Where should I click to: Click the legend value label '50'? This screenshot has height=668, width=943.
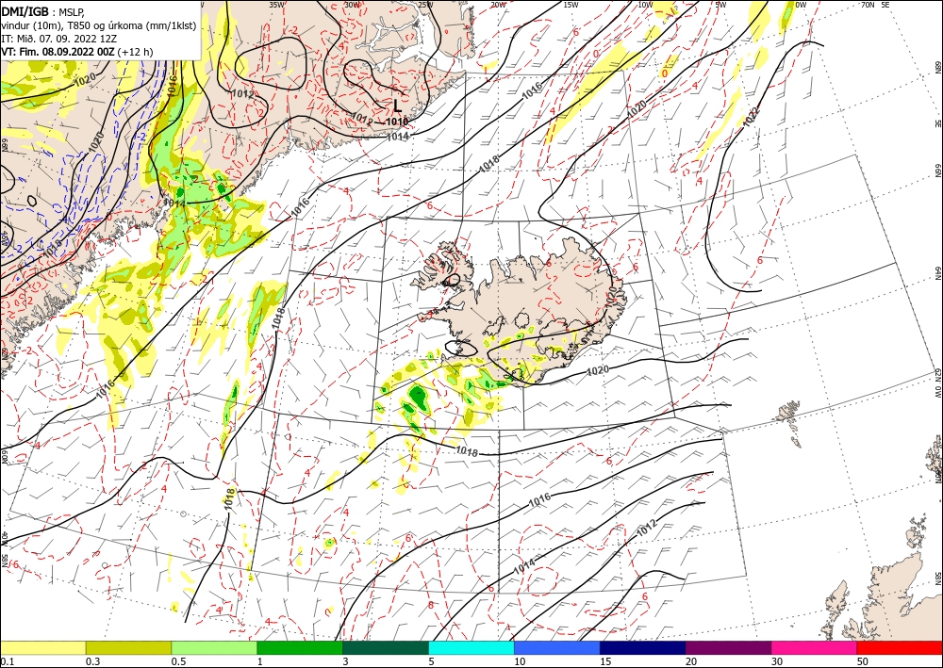coord(863,661)
